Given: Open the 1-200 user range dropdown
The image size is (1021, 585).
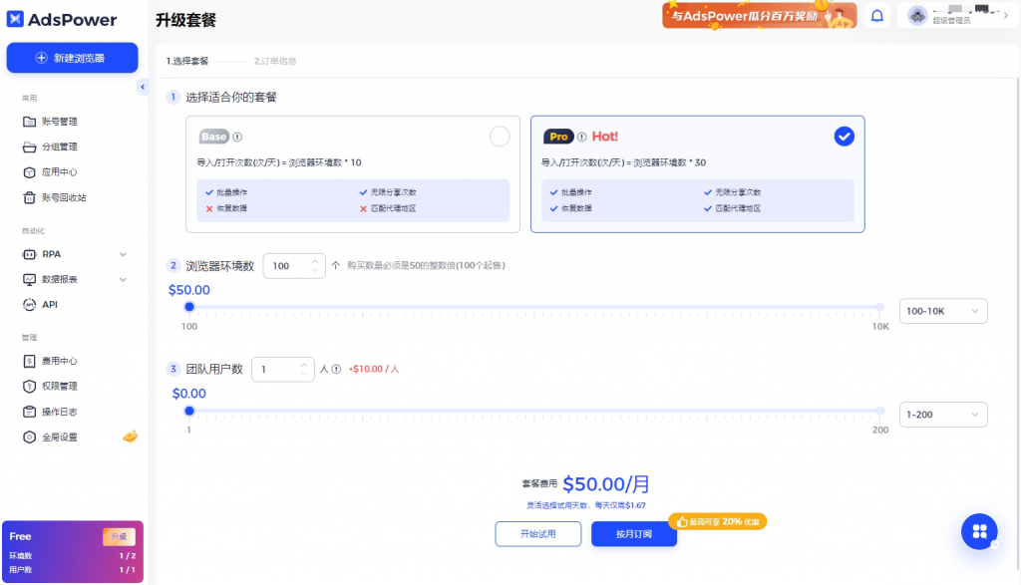Looking at the screenshot, I should click(942, 414).
